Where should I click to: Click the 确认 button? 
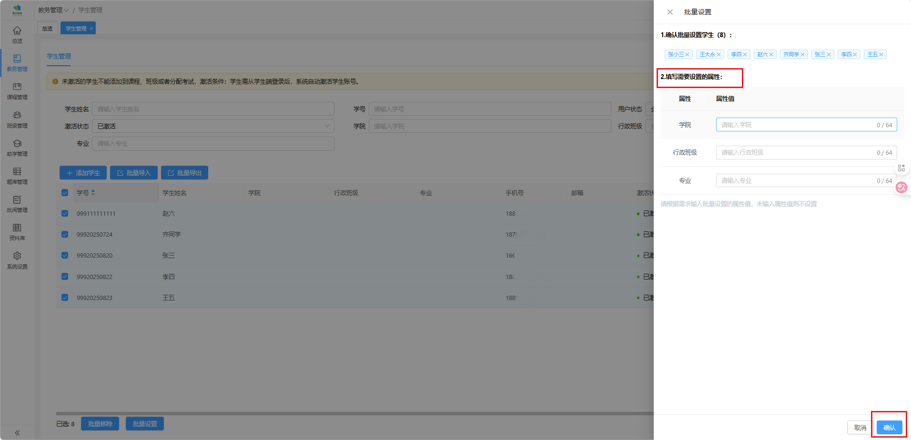pos(889,428)
